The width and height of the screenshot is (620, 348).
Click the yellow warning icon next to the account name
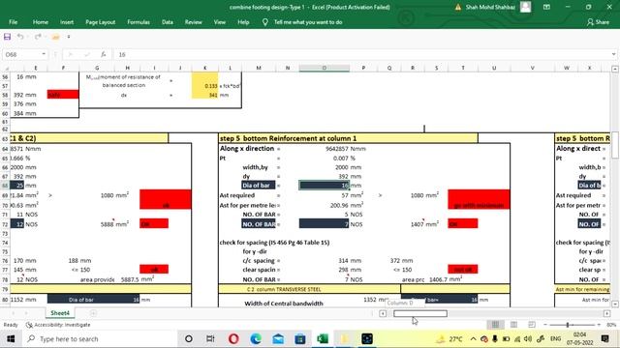click(x=458, y=7)
